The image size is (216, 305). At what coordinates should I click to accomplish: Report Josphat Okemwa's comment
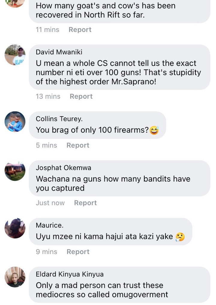coord(85,203)
